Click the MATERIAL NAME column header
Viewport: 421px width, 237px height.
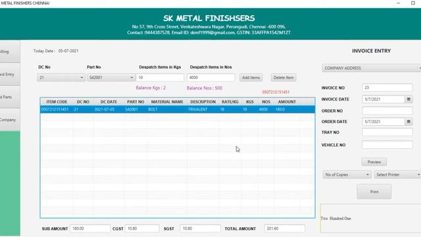167,102
